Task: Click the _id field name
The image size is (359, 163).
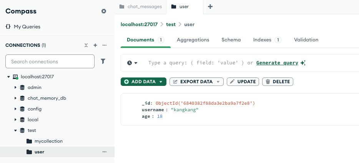Action: [x=146, y=103]
